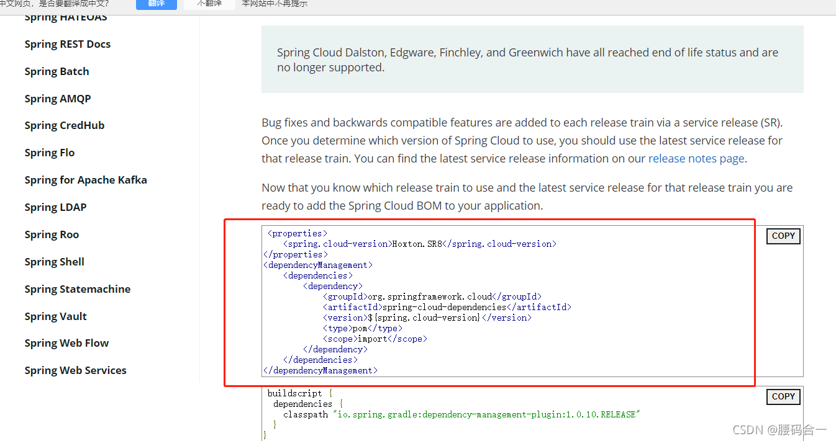836x441 pixels.
Task: Open the Spring Batch project link
Action: click(57, 71)
